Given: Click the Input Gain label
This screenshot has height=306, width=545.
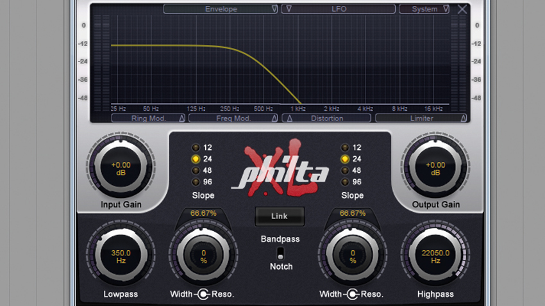Looking at the screenshot, I should click(x=121, y=205).
